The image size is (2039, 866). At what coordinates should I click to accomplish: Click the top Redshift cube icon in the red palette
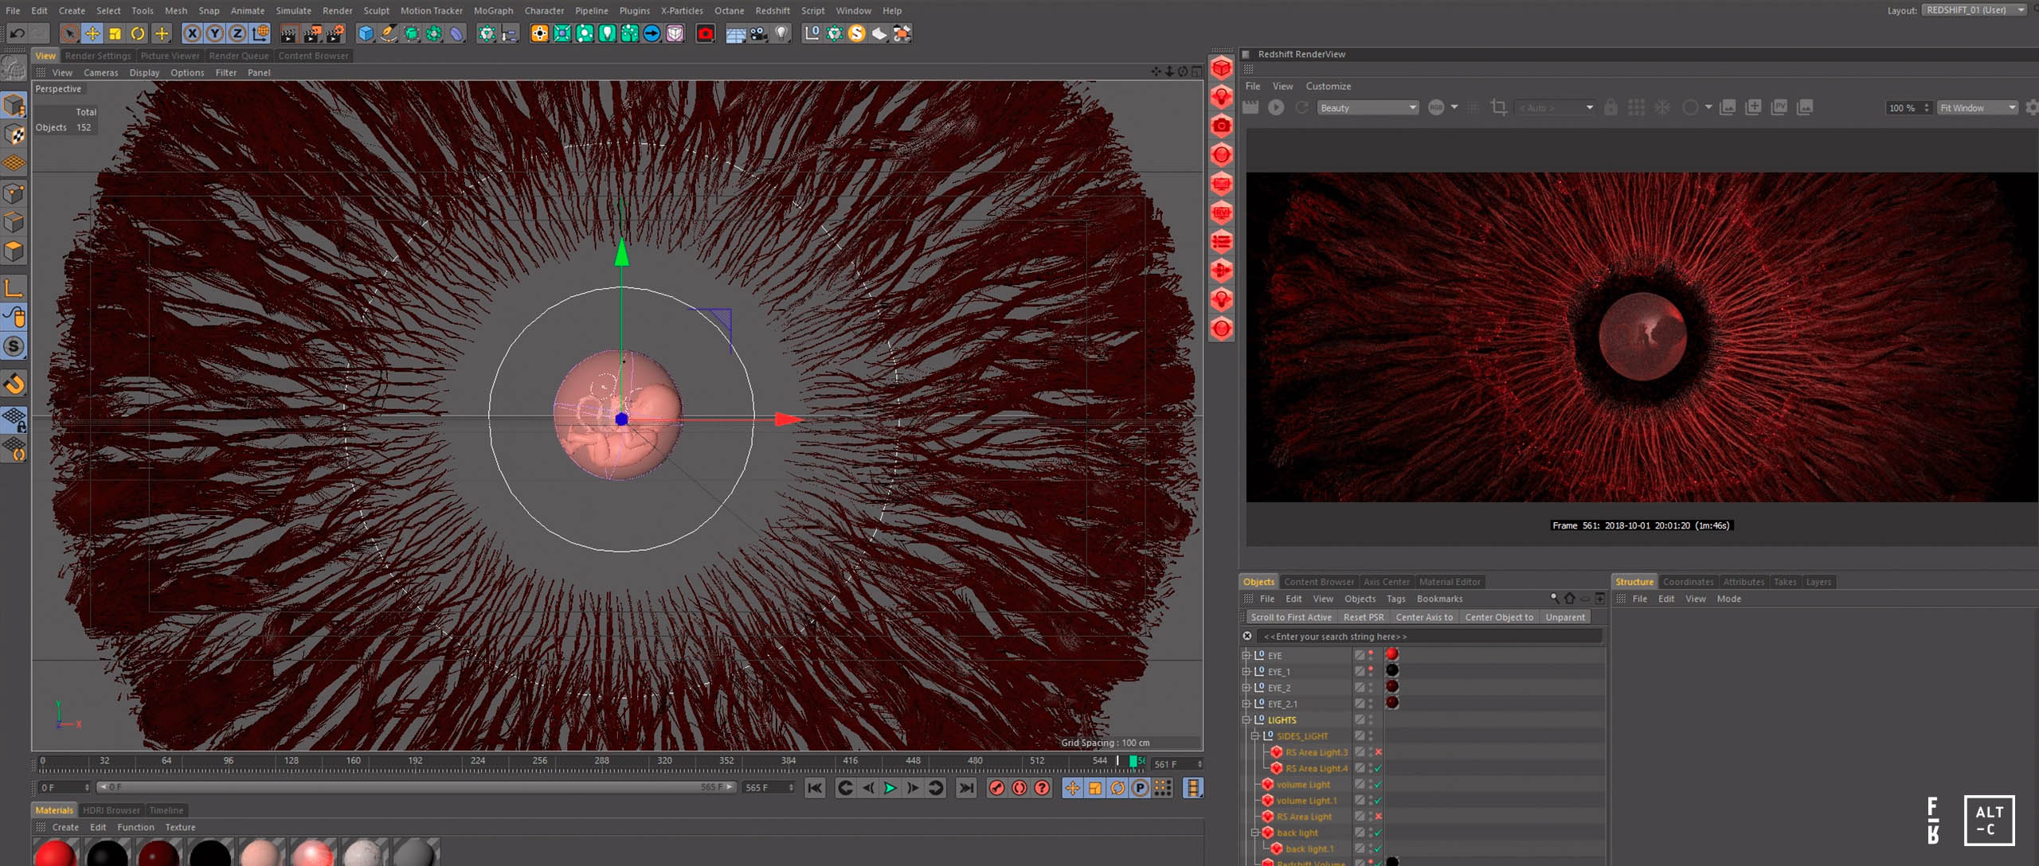(1221, 68)
